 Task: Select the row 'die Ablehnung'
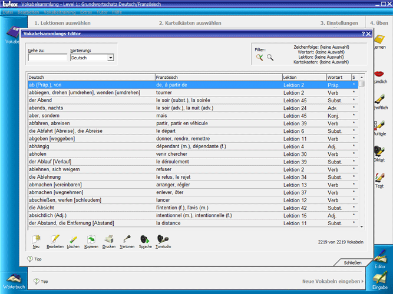point(193,177)
